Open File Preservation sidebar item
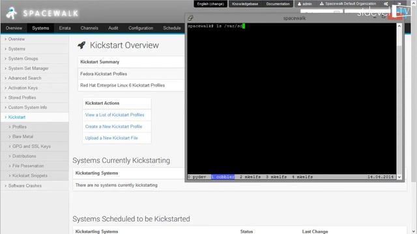The width and height of the screenshot is (417, 234). click(28, 166)
